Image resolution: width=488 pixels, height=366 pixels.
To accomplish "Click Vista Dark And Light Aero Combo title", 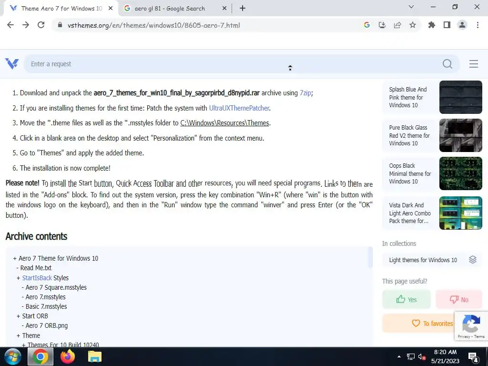I will [410, 213].
